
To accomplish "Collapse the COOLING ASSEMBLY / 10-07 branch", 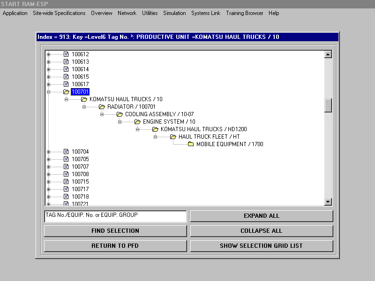I will [102, 114].
